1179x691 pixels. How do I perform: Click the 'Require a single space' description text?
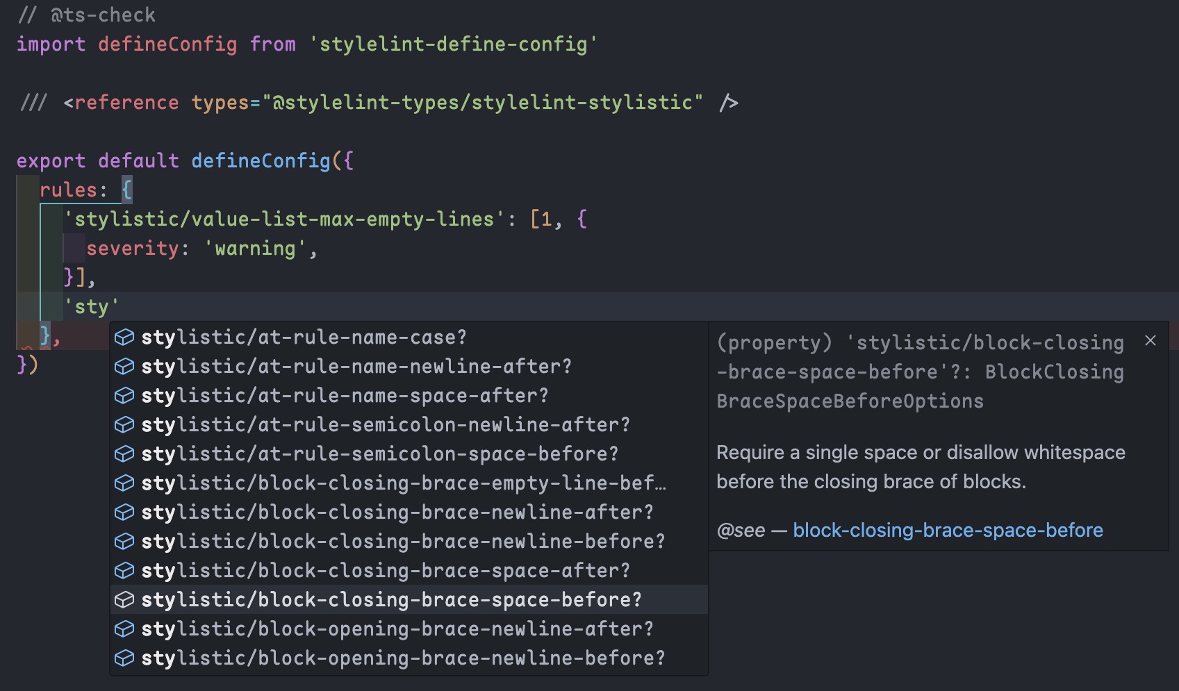coord(921,467)
